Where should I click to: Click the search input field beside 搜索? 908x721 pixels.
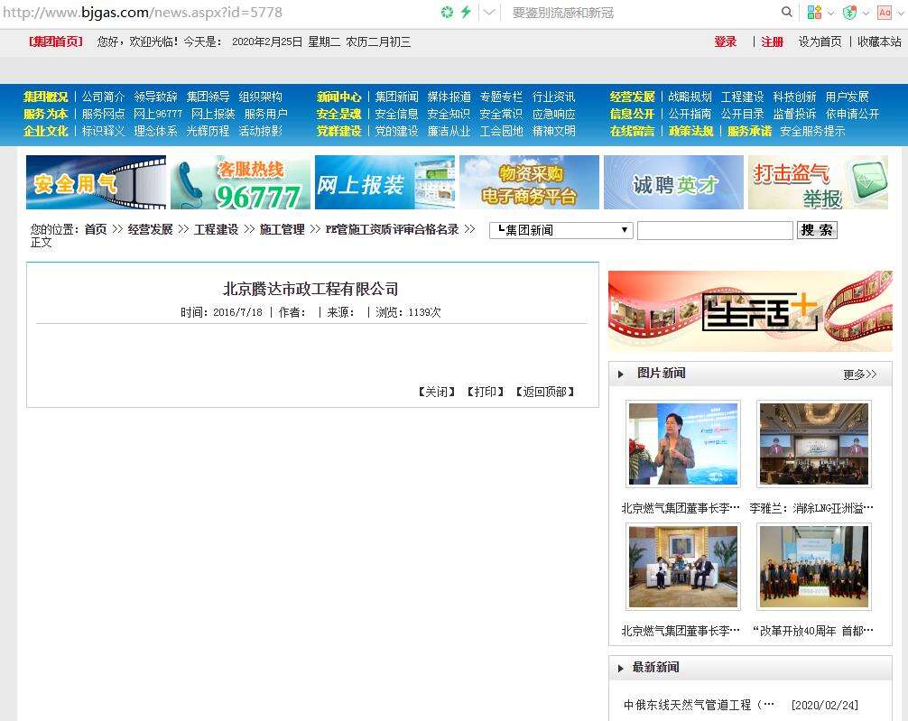(x=715, y=230)
